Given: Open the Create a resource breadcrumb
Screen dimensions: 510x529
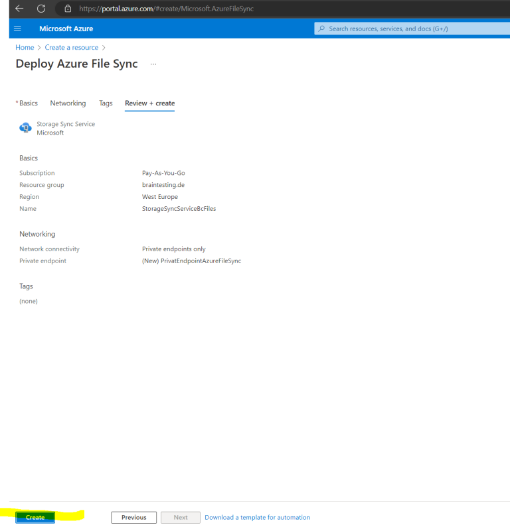Looking at the screenshot, I should (71, 48).
